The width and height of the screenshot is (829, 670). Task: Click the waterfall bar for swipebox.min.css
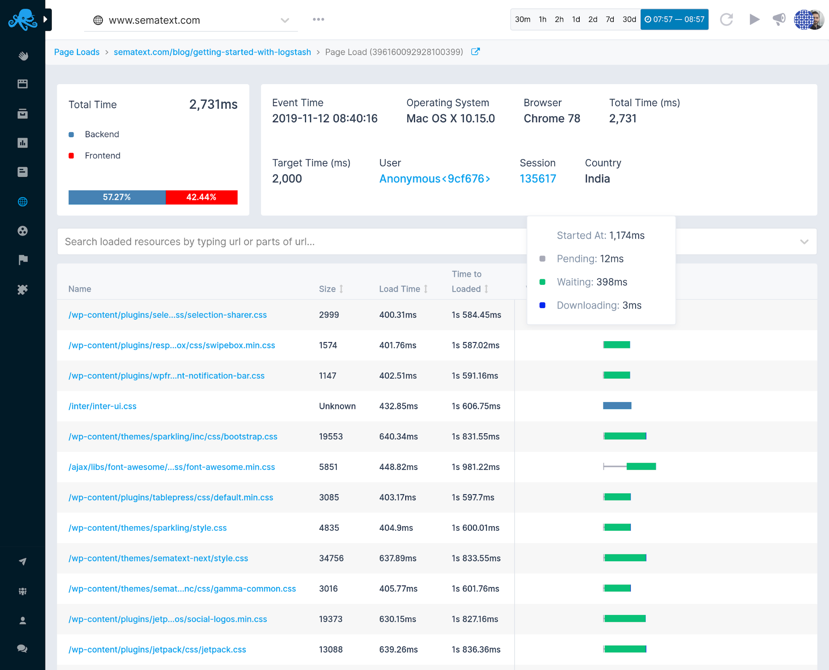(617, 345)
